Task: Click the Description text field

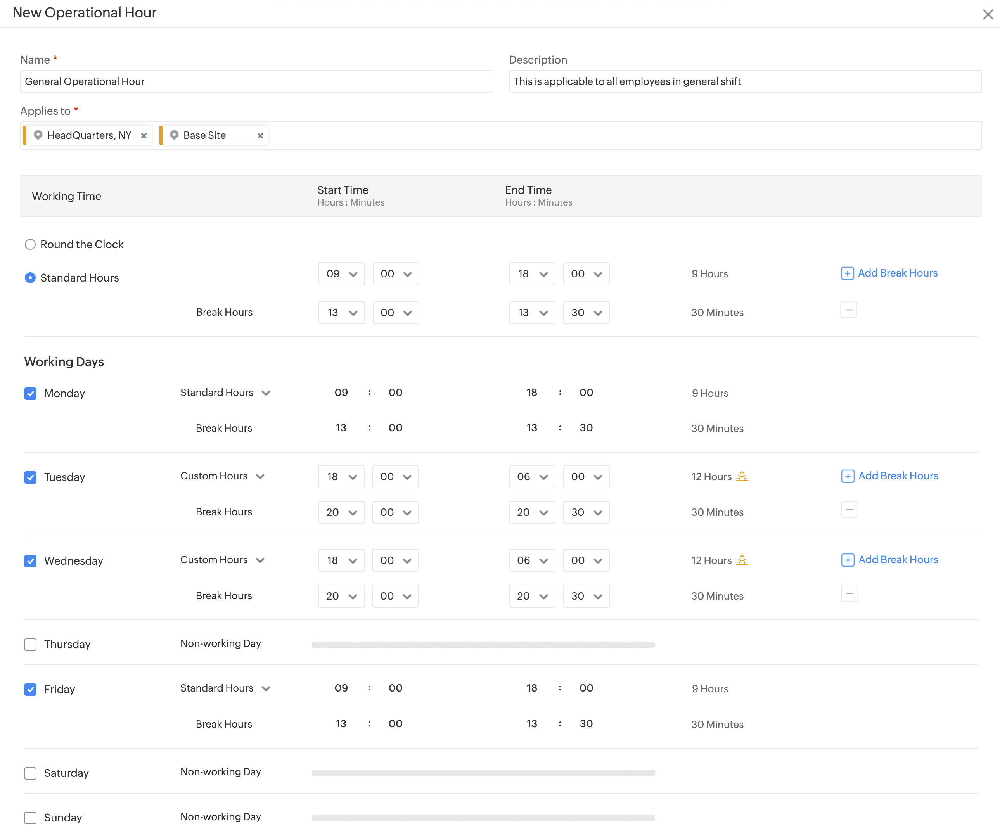Action: 745,81
